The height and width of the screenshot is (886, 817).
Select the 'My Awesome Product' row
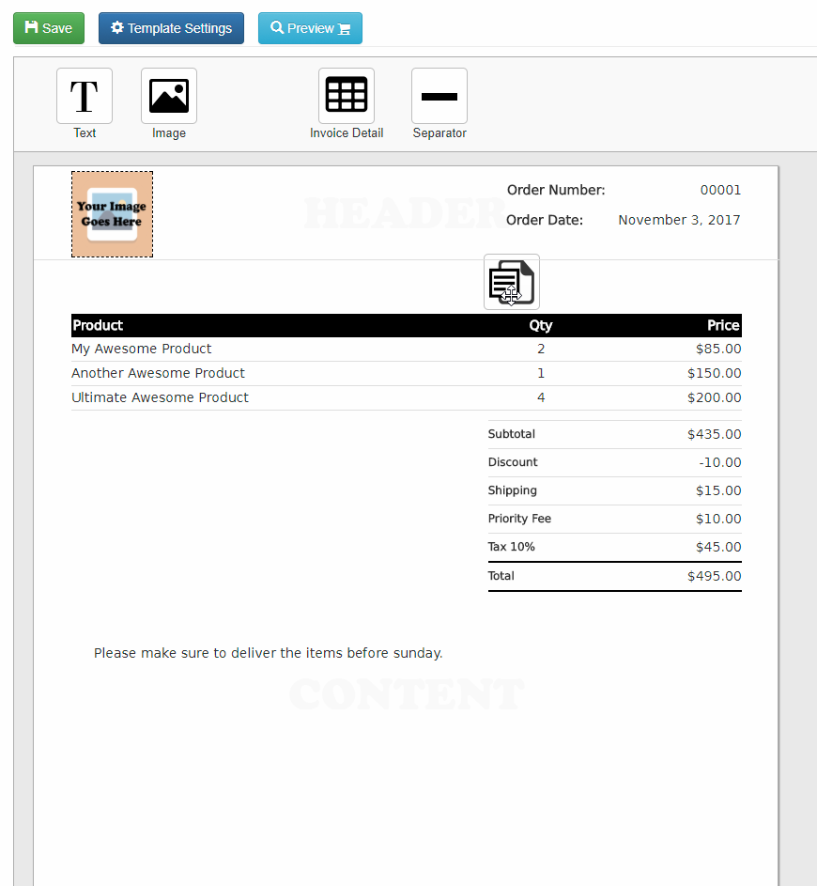tap(407, 350)
